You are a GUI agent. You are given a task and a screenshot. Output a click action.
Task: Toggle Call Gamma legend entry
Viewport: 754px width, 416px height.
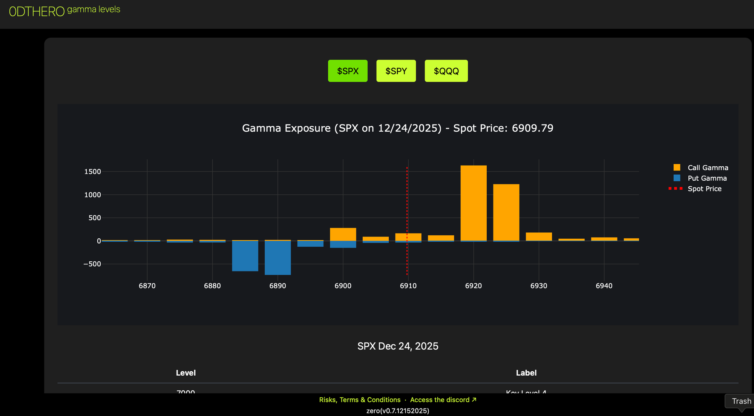point(708,167)
